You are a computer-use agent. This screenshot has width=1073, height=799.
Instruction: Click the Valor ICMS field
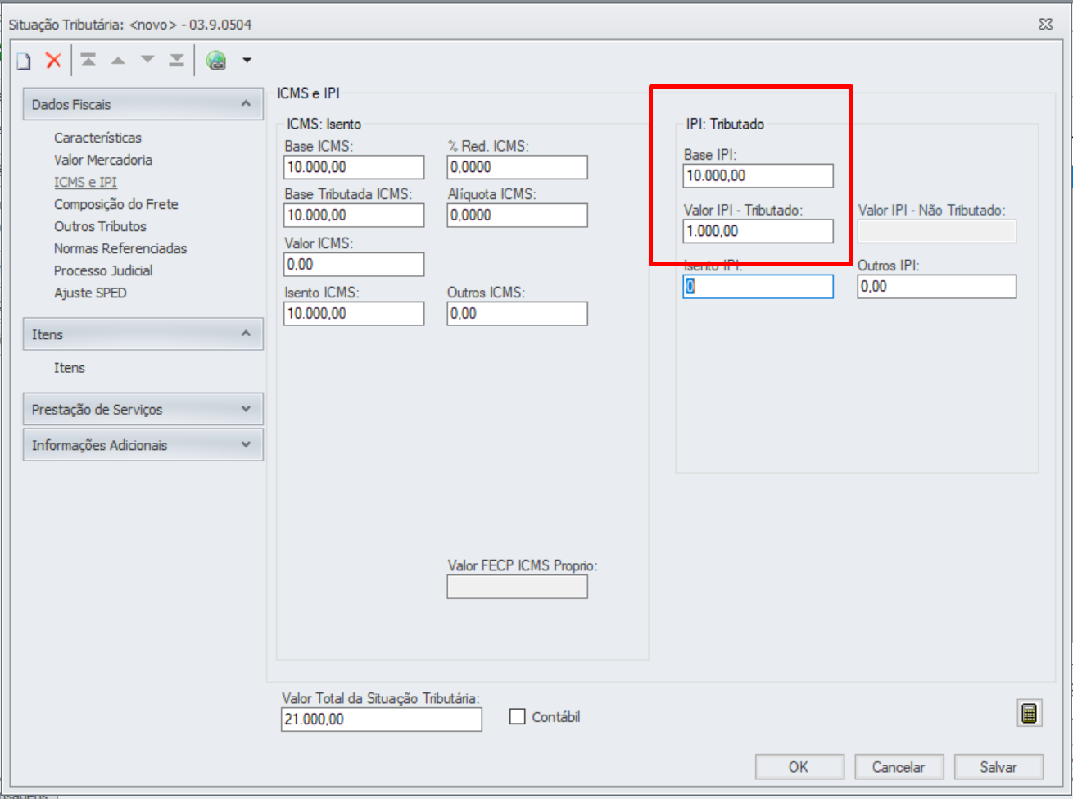(354, 265)
